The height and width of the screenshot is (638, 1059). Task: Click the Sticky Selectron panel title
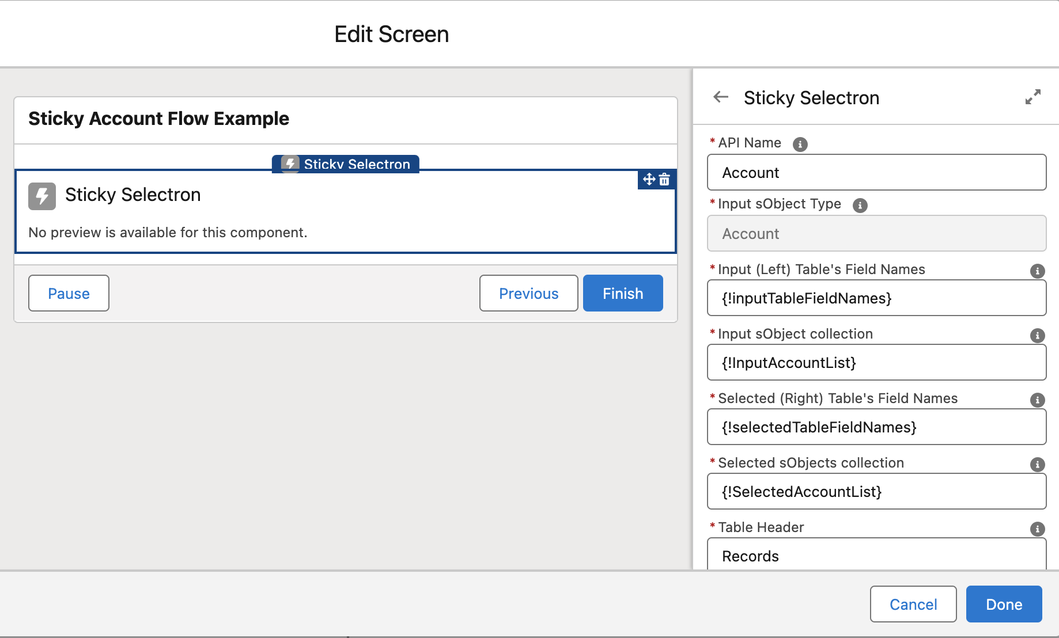811,98
